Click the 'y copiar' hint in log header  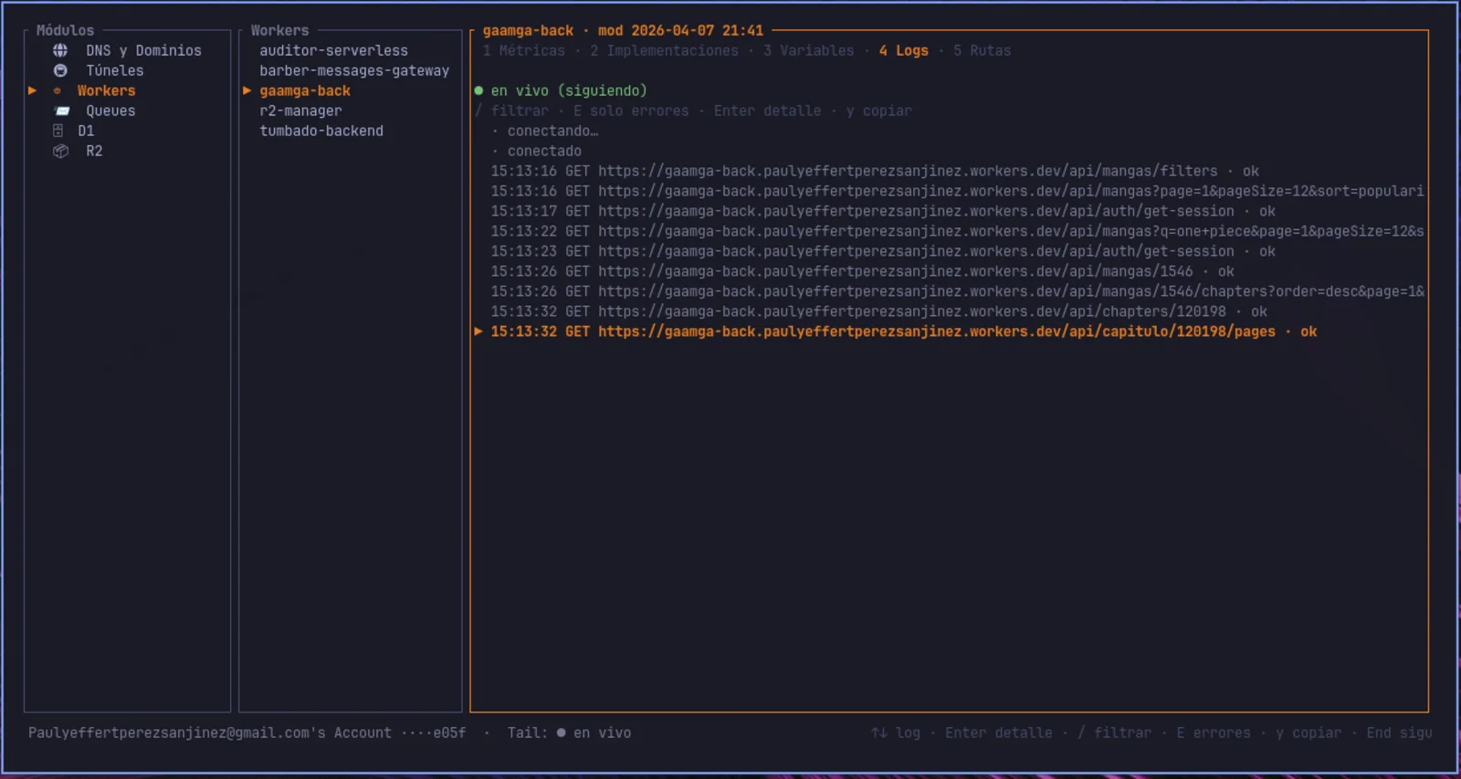coord(878,111)
